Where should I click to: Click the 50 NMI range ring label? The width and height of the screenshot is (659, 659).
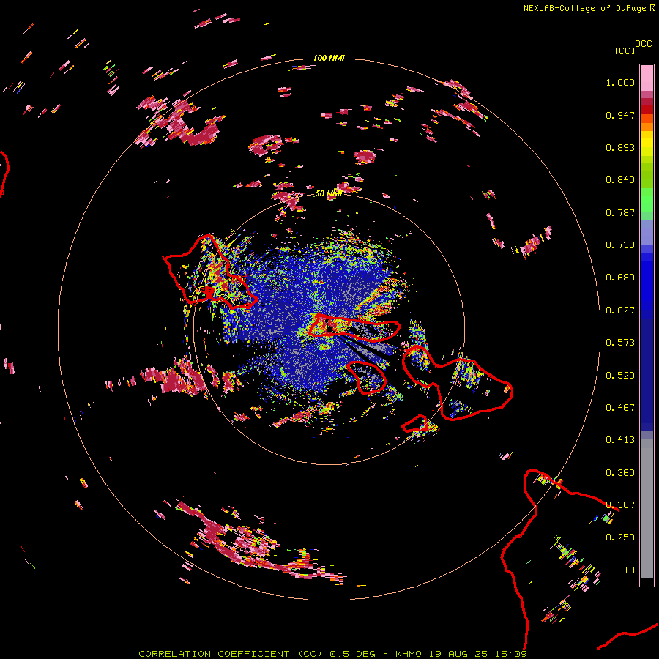click(328, 193)
